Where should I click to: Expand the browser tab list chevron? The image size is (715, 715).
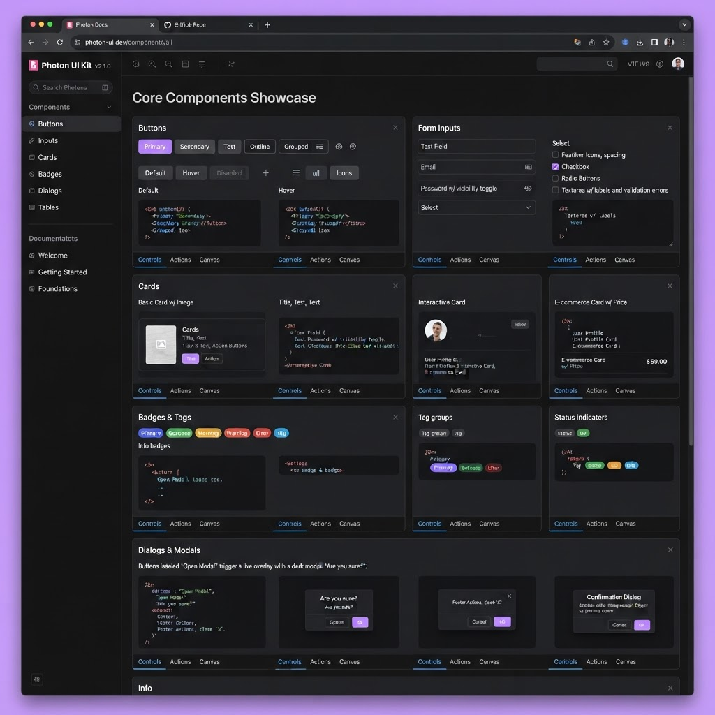684,24
